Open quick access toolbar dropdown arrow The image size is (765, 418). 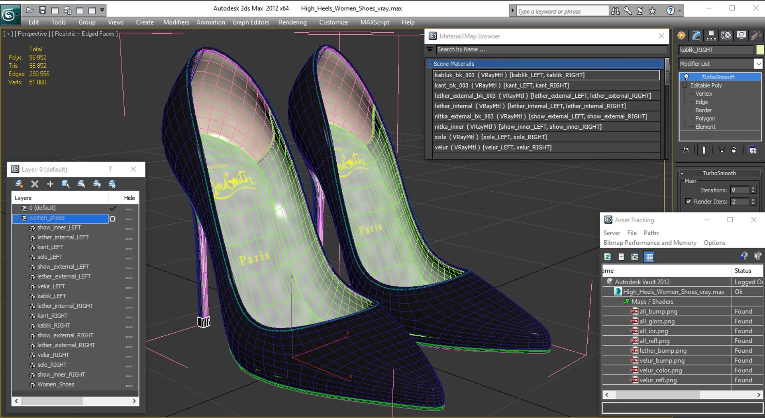pos(102,10)
